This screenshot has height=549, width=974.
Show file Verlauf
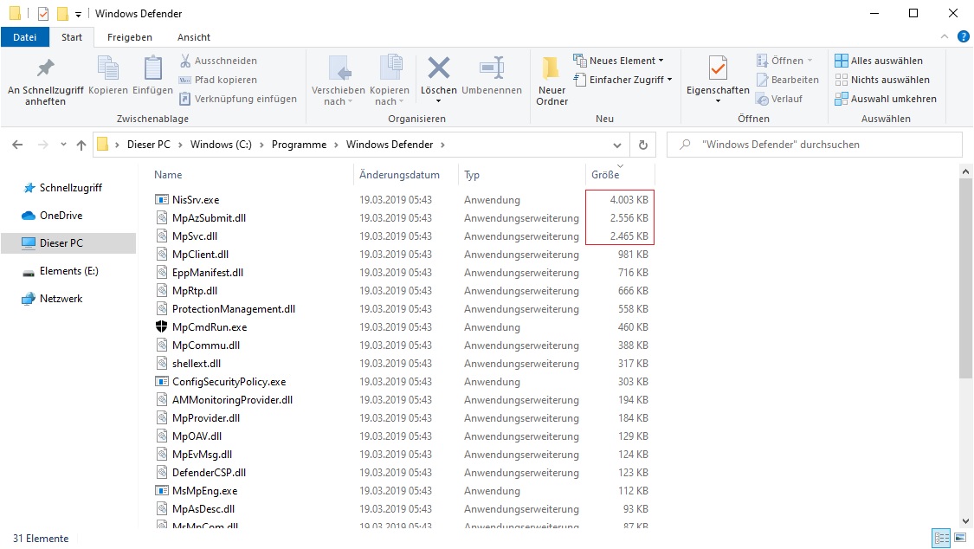pyautogui.click(x=779, y=99)
